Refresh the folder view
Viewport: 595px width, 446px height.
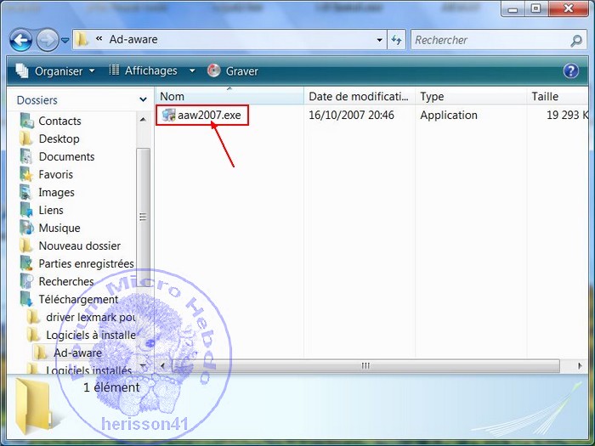click(397, 40)
